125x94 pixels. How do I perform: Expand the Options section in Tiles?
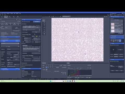pyautogui.click(x=24, y=67)
